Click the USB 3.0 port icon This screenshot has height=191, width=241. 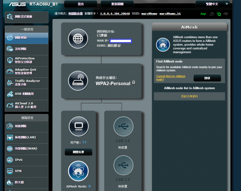click(124, 126)
